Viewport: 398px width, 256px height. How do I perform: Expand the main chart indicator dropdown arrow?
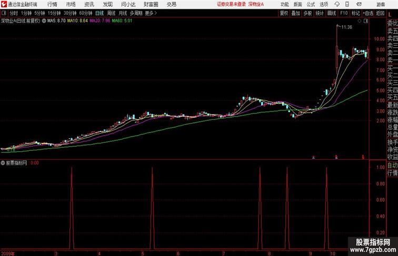click(44, 21)
